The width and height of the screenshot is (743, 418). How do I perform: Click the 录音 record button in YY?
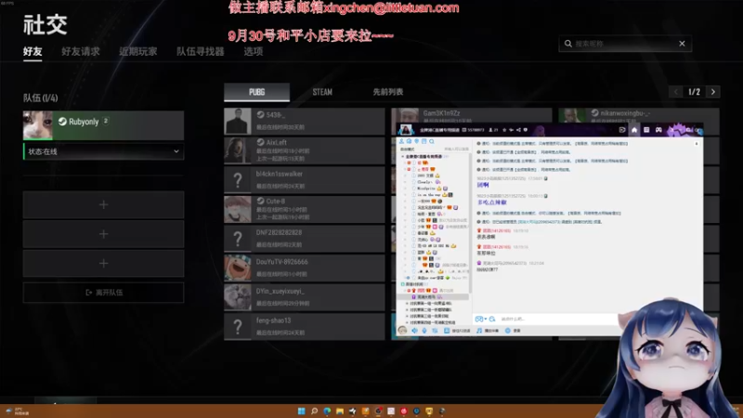click(513, 331)
